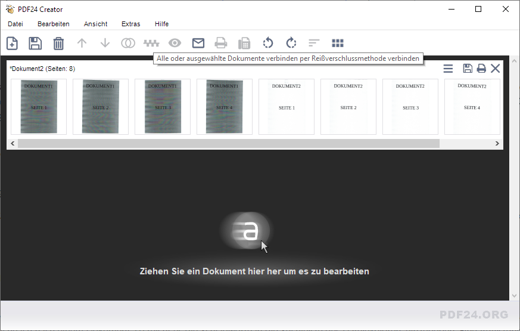This screenshot has height=331, width=520.
Task: Open the Datei menu
Action: click(15, 24)
